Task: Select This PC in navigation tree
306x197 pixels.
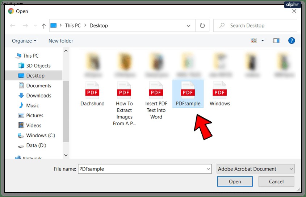Action: (27, 56)
